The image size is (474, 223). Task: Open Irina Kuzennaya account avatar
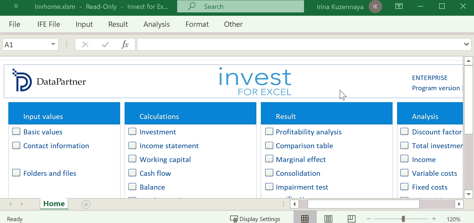375,7
